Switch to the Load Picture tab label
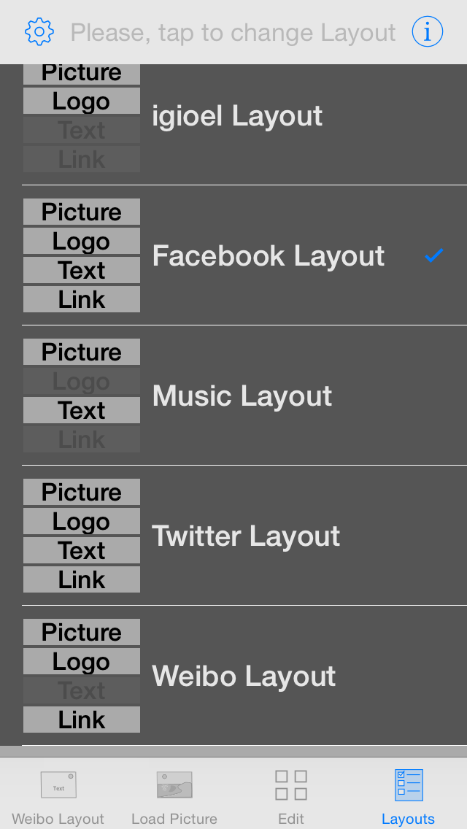Screen dimensions: 467x829 (174, 819)
